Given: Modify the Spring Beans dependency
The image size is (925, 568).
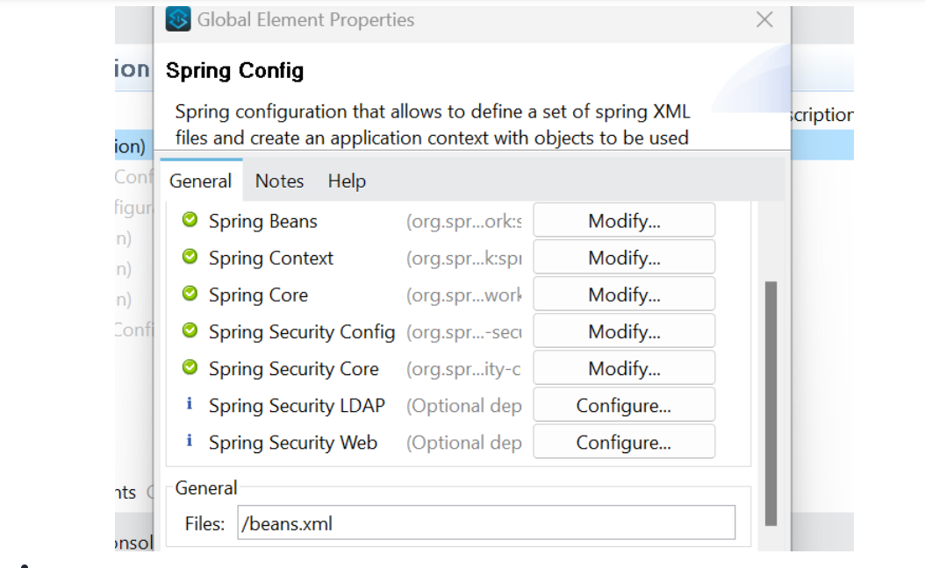Looking at the screenshot, I should click(624, 220).
